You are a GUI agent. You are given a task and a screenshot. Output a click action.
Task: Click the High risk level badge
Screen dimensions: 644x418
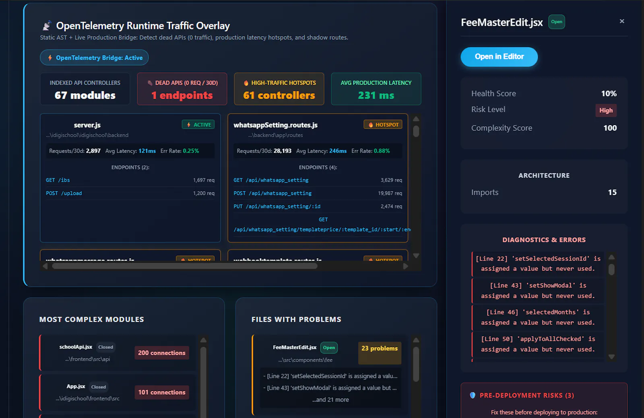[606, 110]
